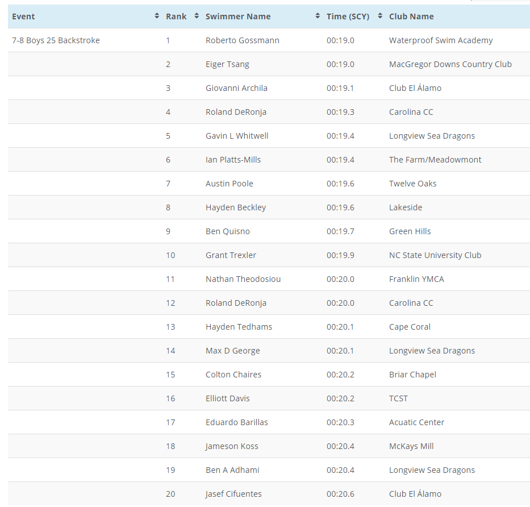Select time 00:19.9 for Grant Trexler

340,255
